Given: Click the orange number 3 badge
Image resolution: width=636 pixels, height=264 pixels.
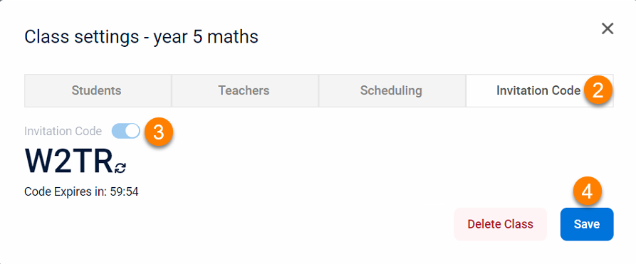Looking at the screenshot, I should (x=159, y=132).
